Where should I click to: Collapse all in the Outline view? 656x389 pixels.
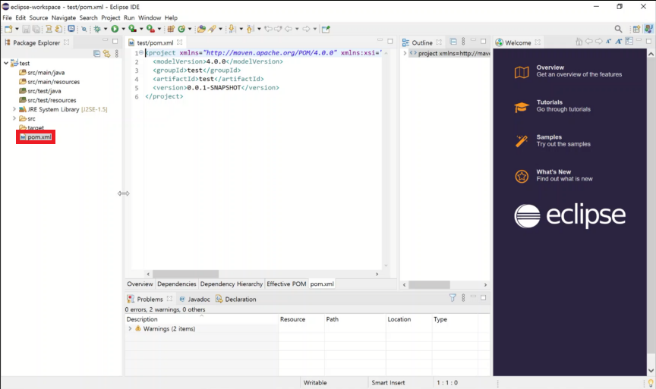pyautogui.click(x=453, y=42)
